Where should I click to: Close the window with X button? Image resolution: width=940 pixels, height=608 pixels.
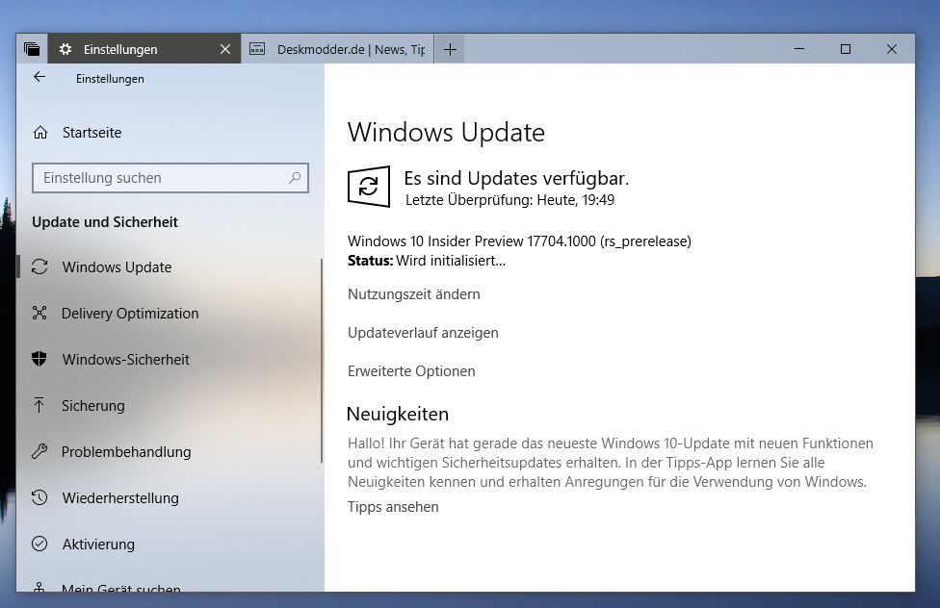click(x=892, y=49)
